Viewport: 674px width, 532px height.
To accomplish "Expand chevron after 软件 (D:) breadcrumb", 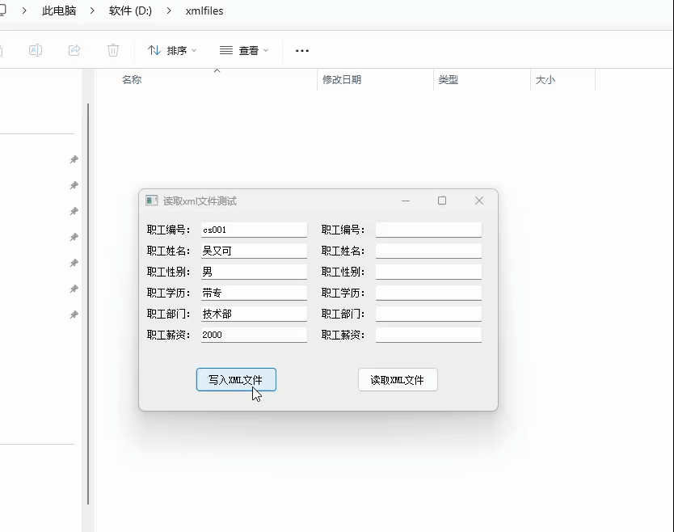I will tap(169, 11).
